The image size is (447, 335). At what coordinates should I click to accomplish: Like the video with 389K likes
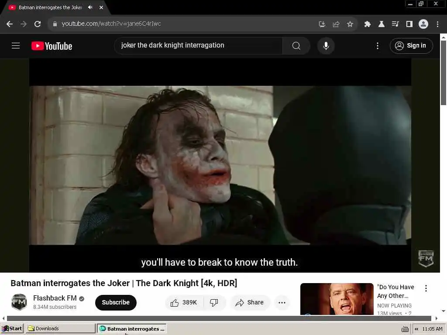(184, 303)
